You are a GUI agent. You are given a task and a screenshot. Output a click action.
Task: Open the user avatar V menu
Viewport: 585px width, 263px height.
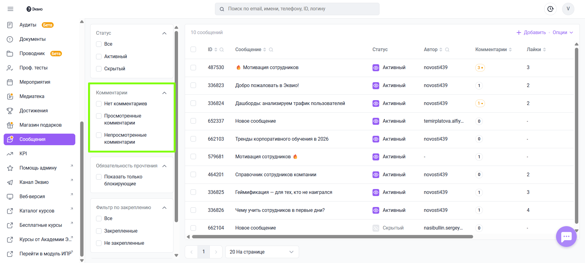click(x=568, y=9)
